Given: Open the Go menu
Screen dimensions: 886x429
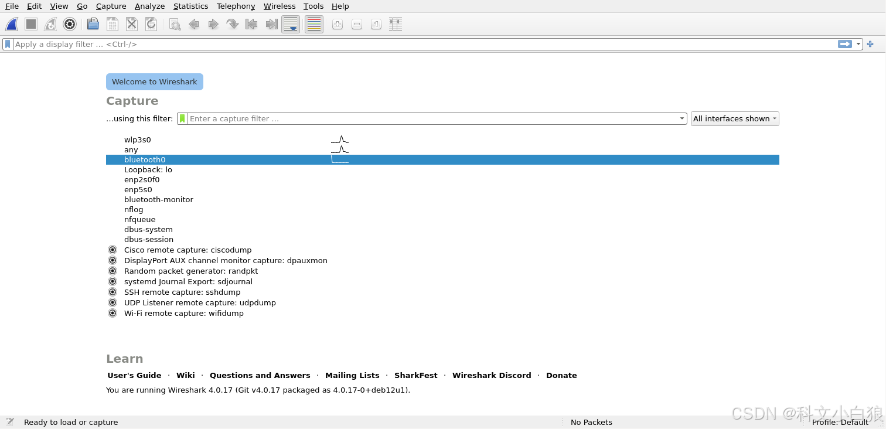Looking at the screenshot, I should click(x=82, y=6).
